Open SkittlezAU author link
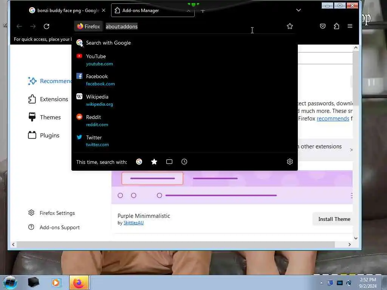 (133, 223)
